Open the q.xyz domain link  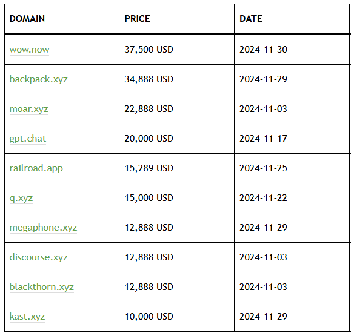(21, 198)
